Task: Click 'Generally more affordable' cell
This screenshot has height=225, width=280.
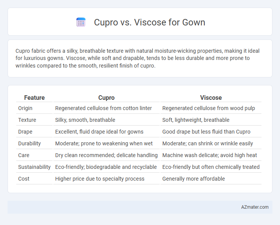Action: click(x=193, y=179)
